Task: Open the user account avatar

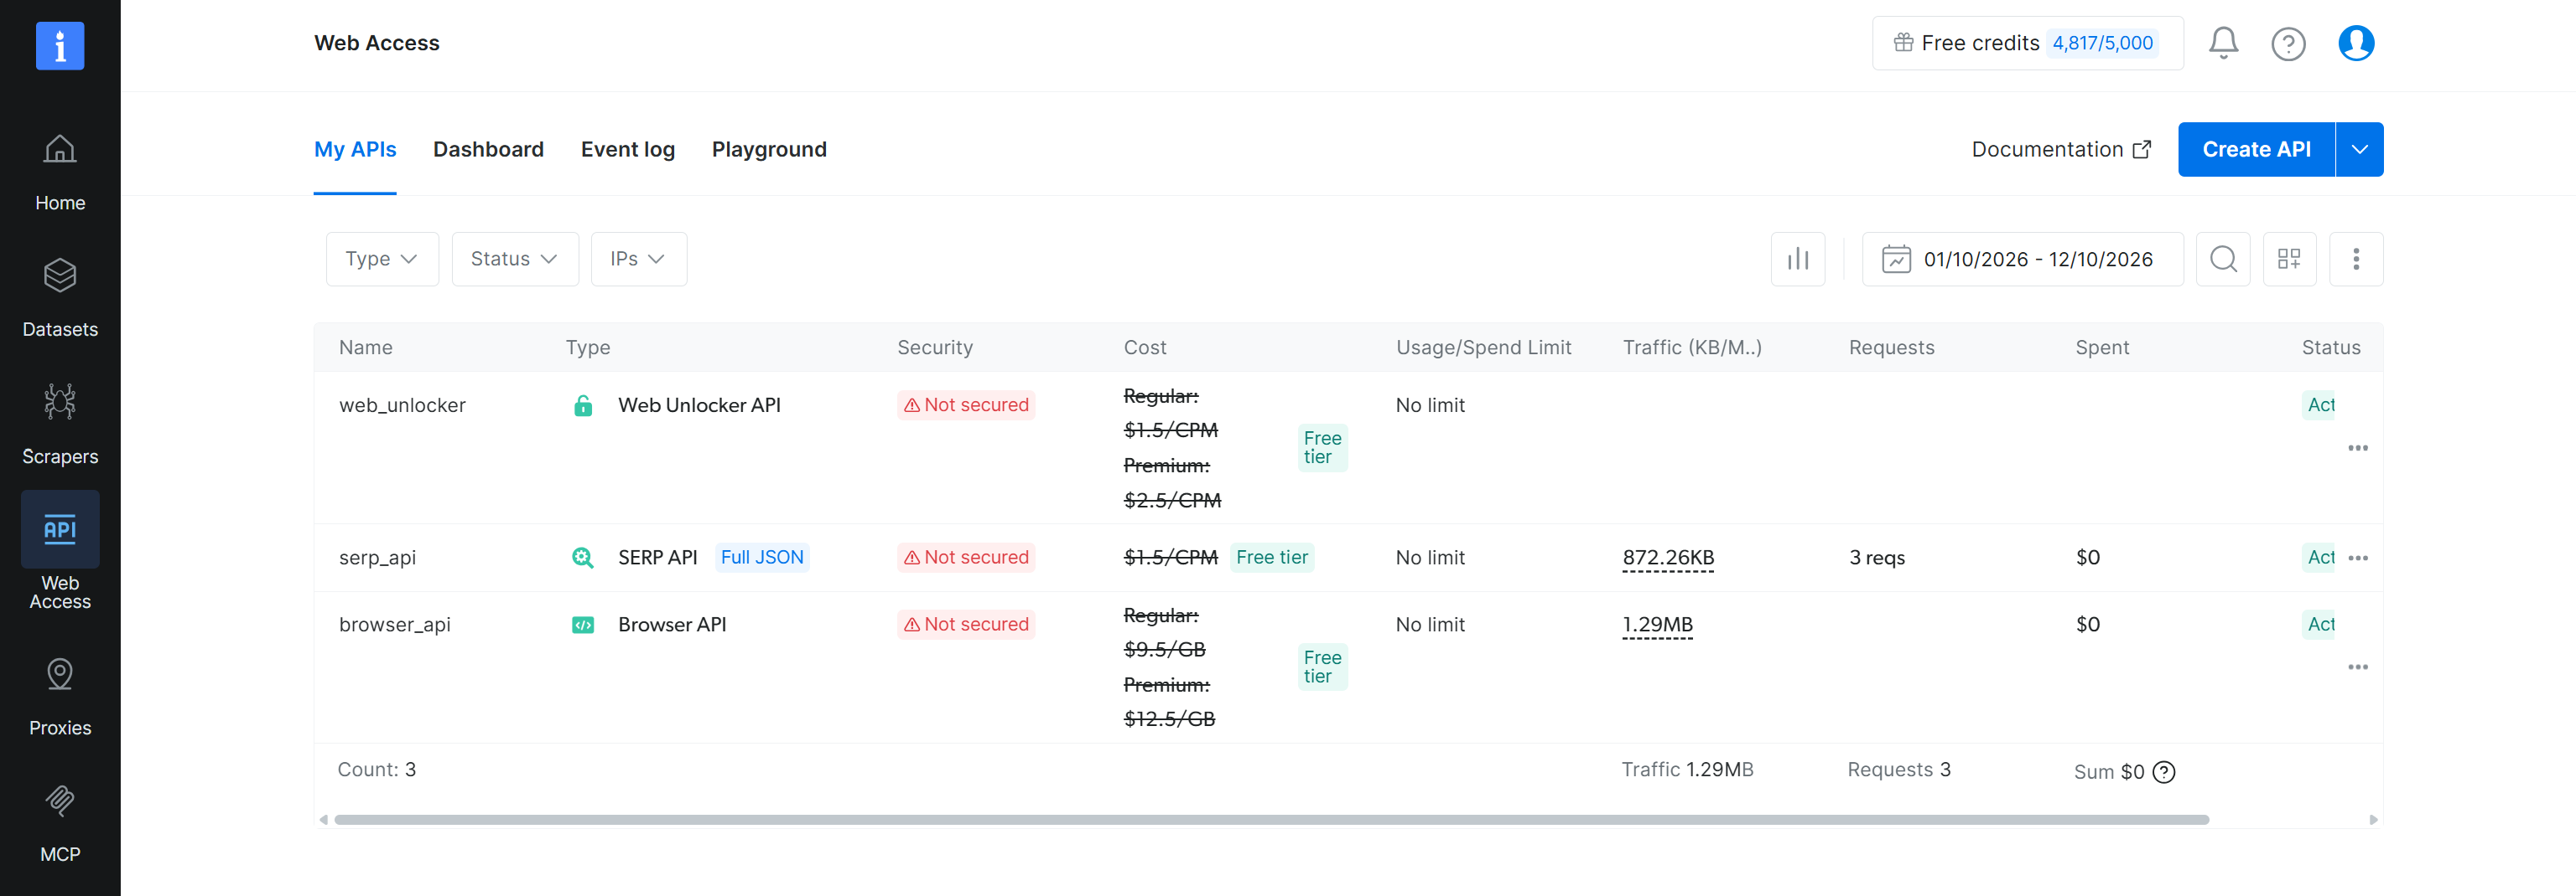Action: 2356,43
